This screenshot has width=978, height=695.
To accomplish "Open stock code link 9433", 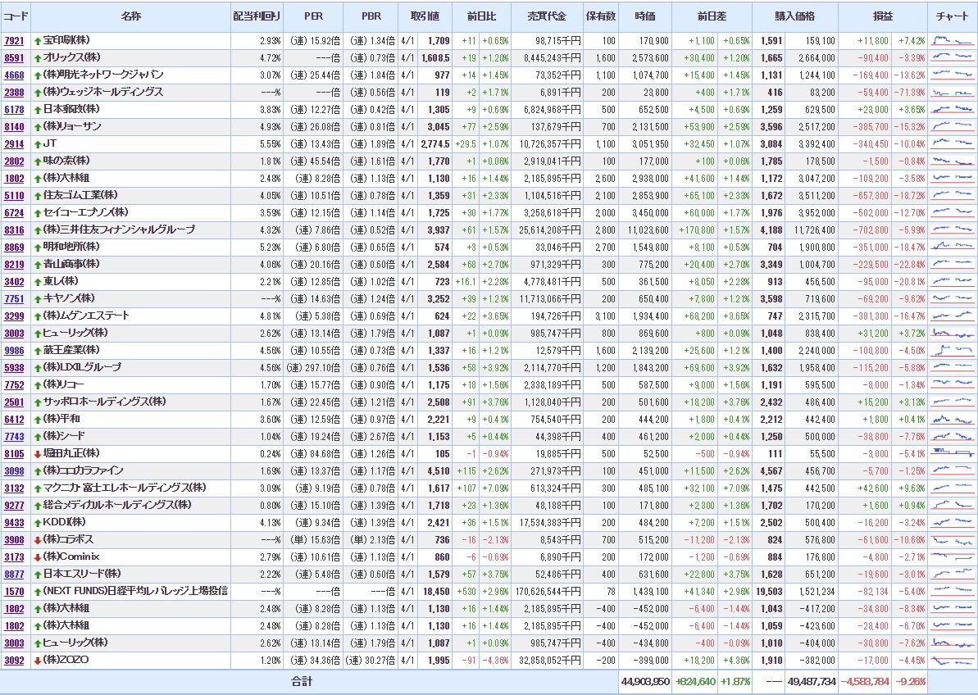I will point(14,522).
